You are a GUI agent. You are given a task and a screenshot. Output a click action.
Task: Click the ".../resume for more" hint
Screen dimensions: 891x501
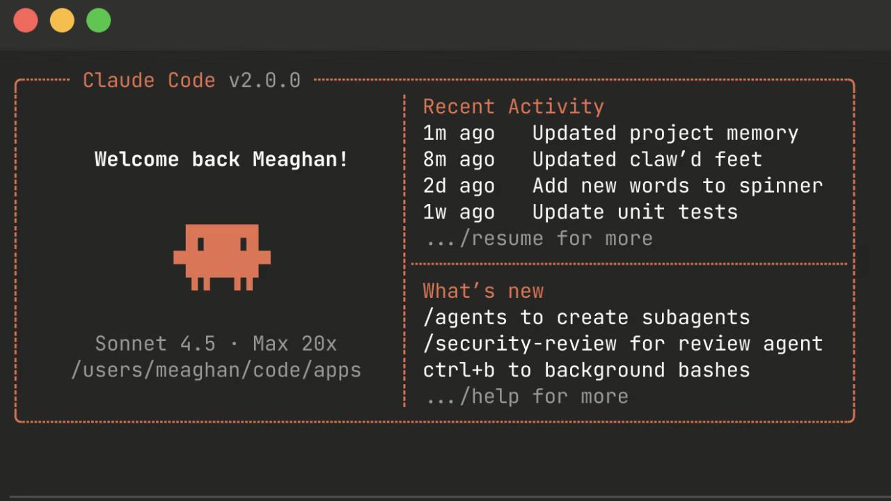tap(539, 239)
